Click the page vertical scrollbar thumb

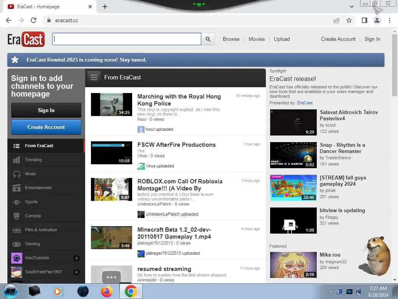coord(394,65)
